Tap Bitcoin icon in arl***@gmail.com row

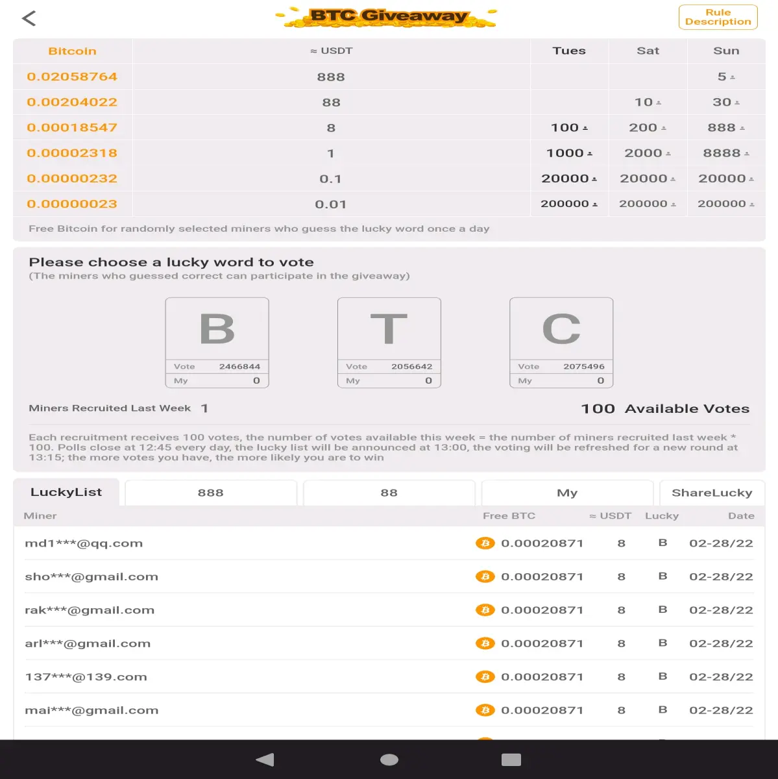coord(485,643)
